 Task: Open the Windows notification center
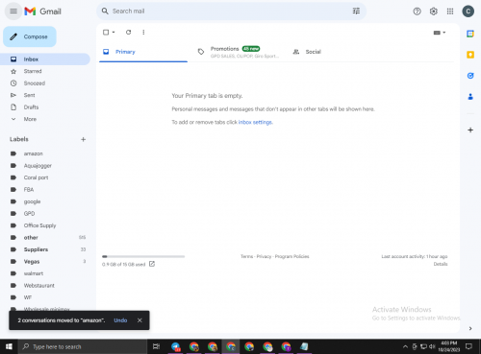click(468, 346)
